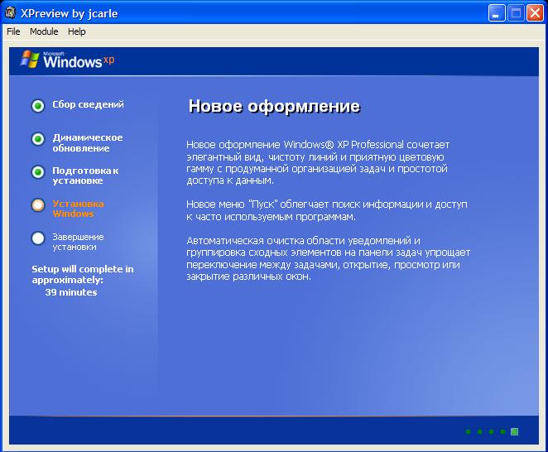Click the Windows xp wordmark text
Screen dimensions: 548x452
point(79,60)
